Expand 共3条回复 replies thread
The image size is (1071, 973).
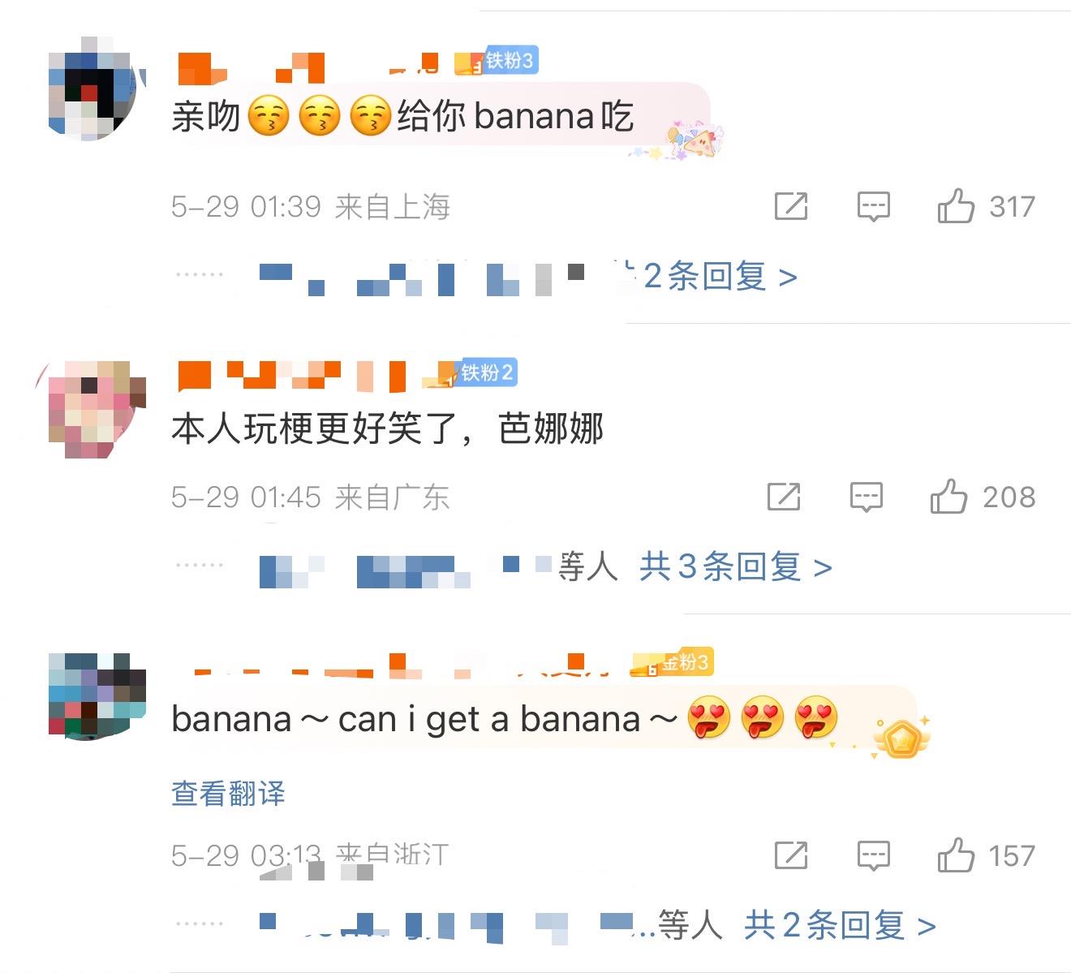[736, 566]
